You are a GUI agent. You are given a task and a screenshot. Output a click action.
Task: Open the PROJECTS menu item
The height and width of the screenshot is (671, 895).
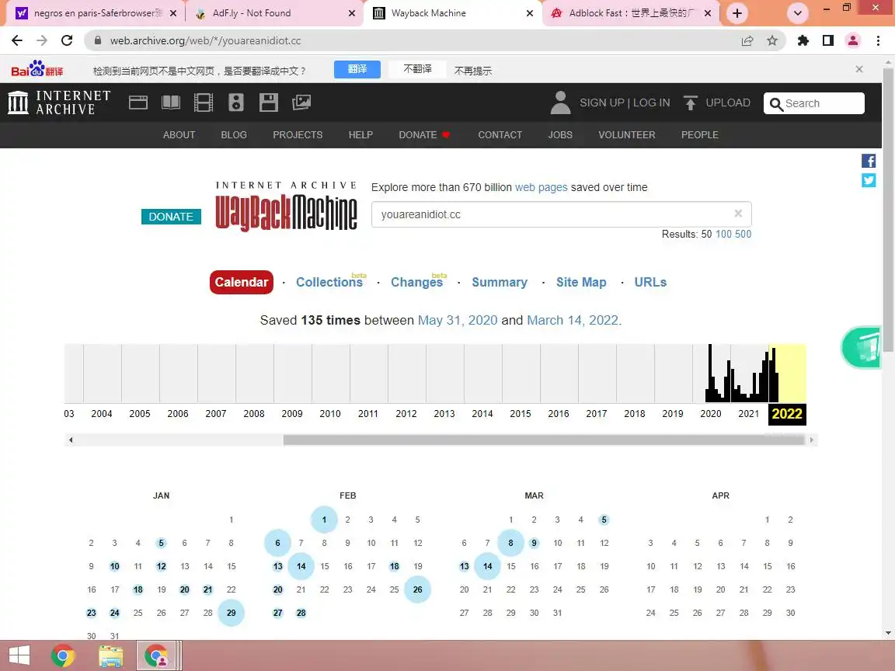click(298, 134)
